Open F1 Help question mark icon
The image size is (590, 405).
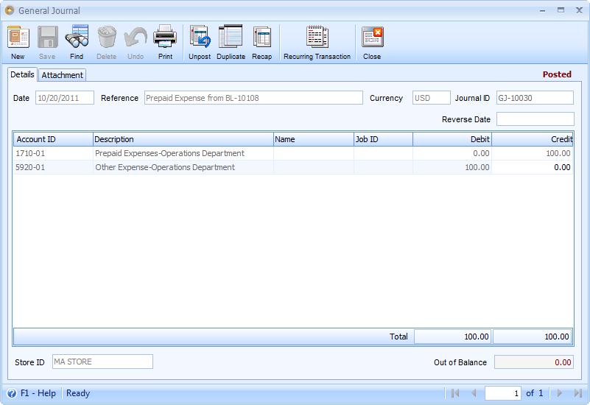(12, 393)
